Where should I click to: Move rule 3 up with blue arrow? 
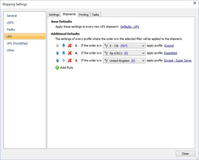click(x=57, y=60)
